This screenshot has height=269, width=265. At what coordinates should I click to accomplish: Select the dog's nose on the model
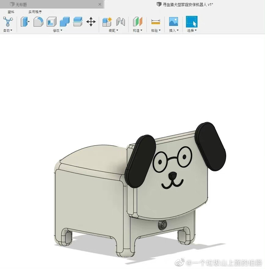point(172,176)
